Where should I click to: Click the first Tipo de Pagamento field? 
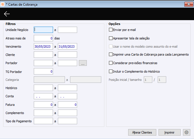click(x=43, y=121)
